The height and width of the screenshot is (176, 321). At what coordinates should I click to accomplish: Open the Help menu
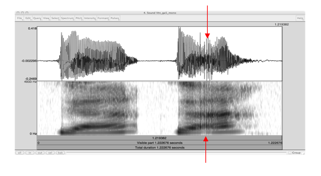point(300,18)
